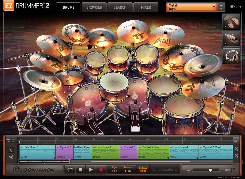Click bar 17 on the timeline ruler
Screen dimensions: 245x179
(x=94, y=139)
